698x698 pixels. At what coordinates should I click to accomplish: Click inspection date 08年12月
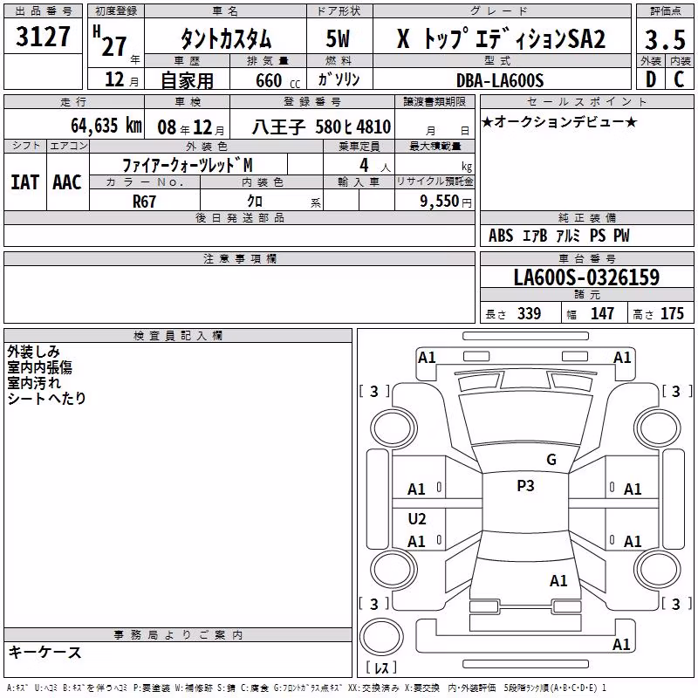point(191,127)
